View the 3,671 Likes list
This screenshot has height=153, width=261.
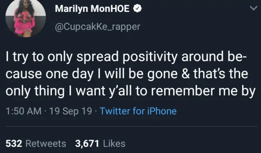tap(100, 144)
